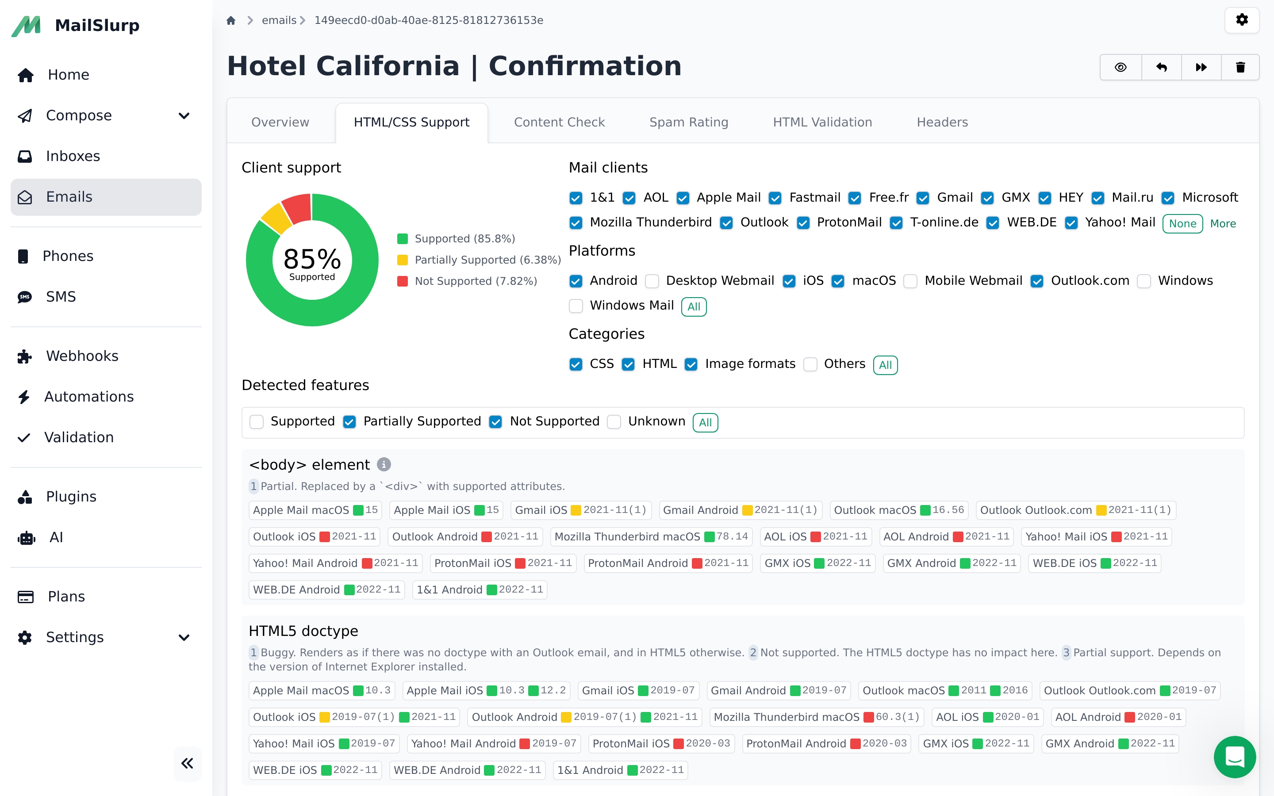1274x796 pixels.
Task: Click the eye/preview icon for email
Action: coord(1121,66)
